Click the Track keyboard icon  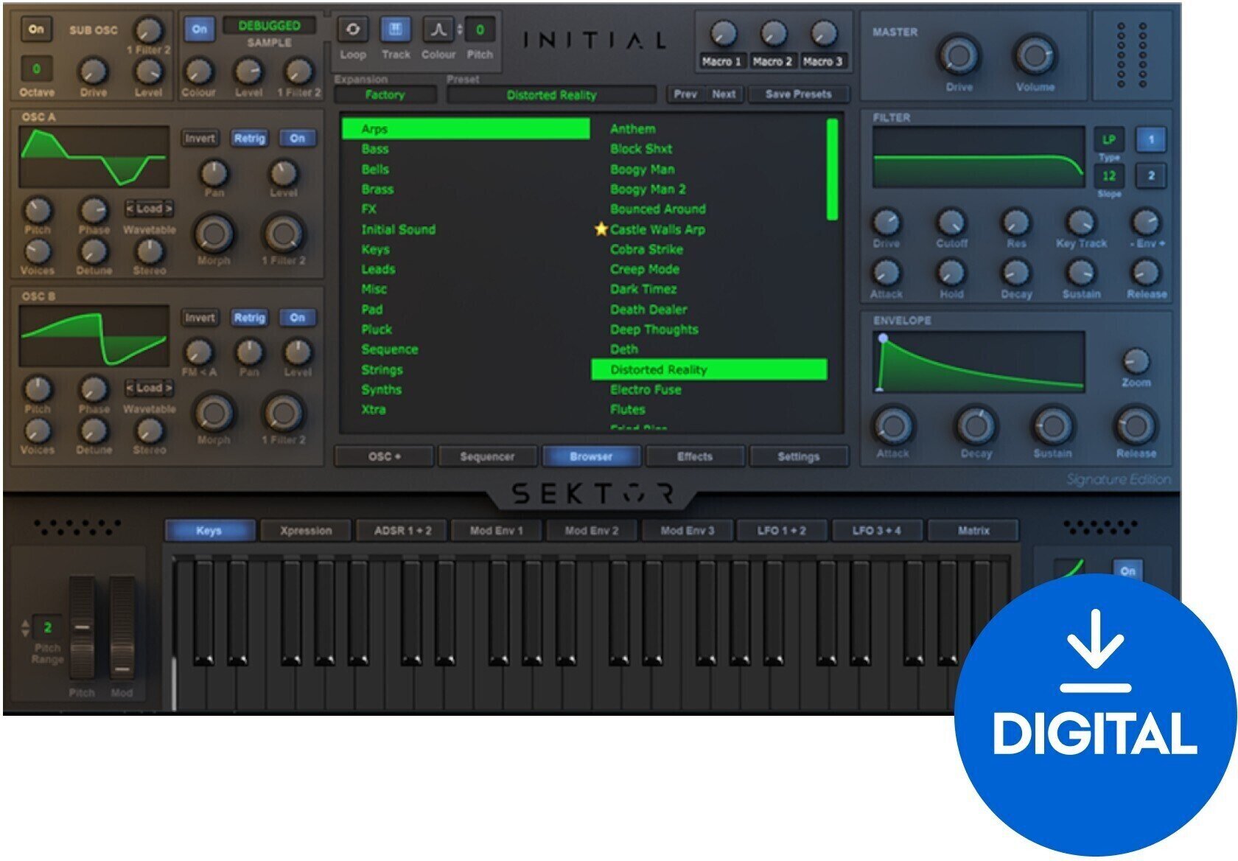click(x=396, y=28)
